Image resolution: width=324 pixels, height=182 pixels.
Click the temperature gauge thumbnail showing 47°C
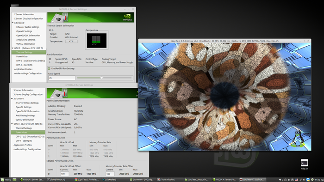[96, 41]
